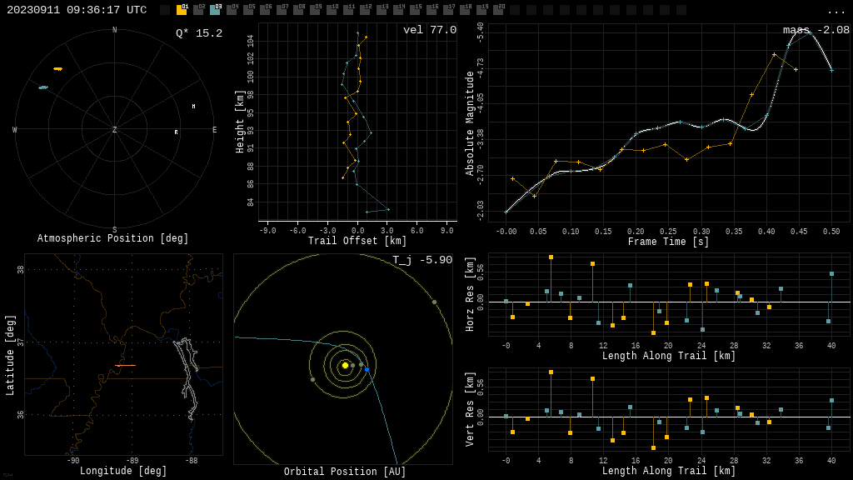Open the three-dot overflow menu
The image size is (853, 480).
pyautogui.click(x=836, y=12)
